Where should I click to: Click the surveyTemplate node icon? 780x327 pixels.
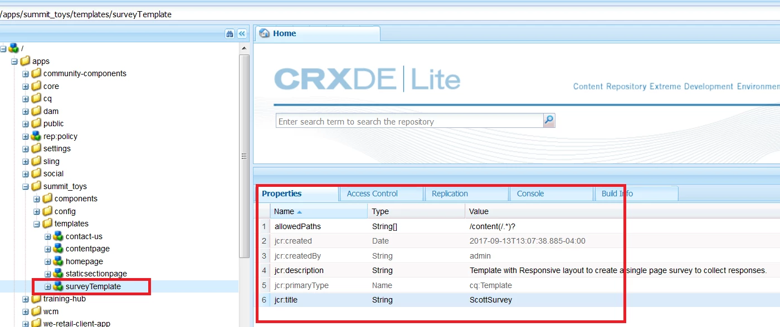pyautogui.click(x=58, y=286)
